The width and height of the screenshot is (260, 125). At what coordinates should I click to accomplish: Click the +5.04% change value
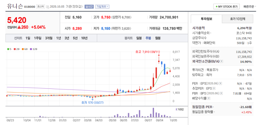pos(38,27)
